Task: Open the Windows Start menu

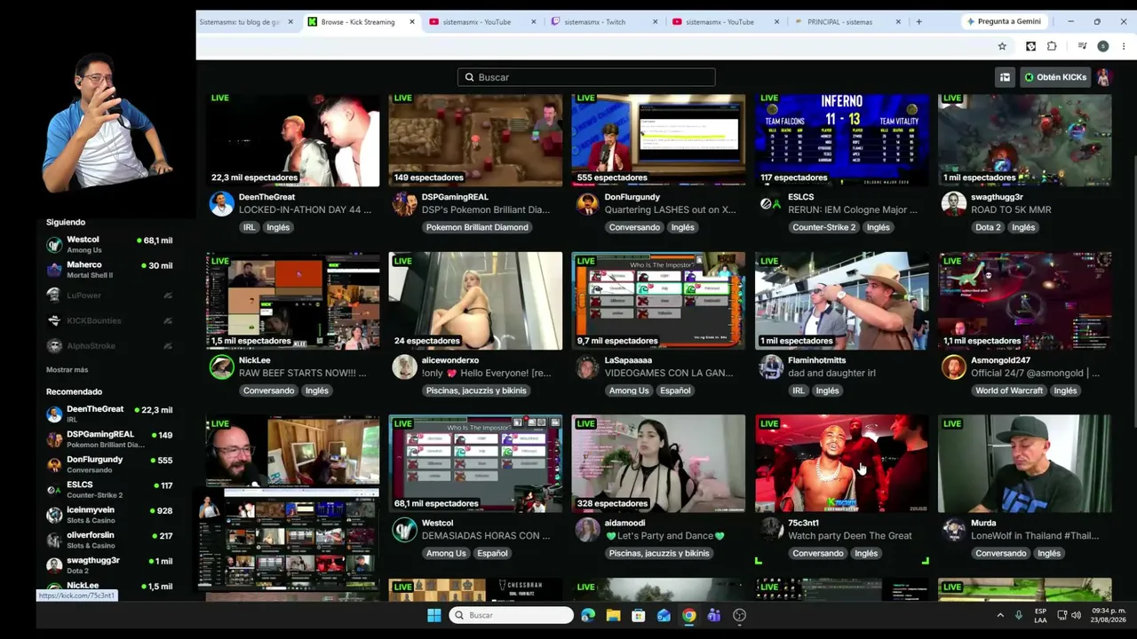Action: [x=434, y=615]
